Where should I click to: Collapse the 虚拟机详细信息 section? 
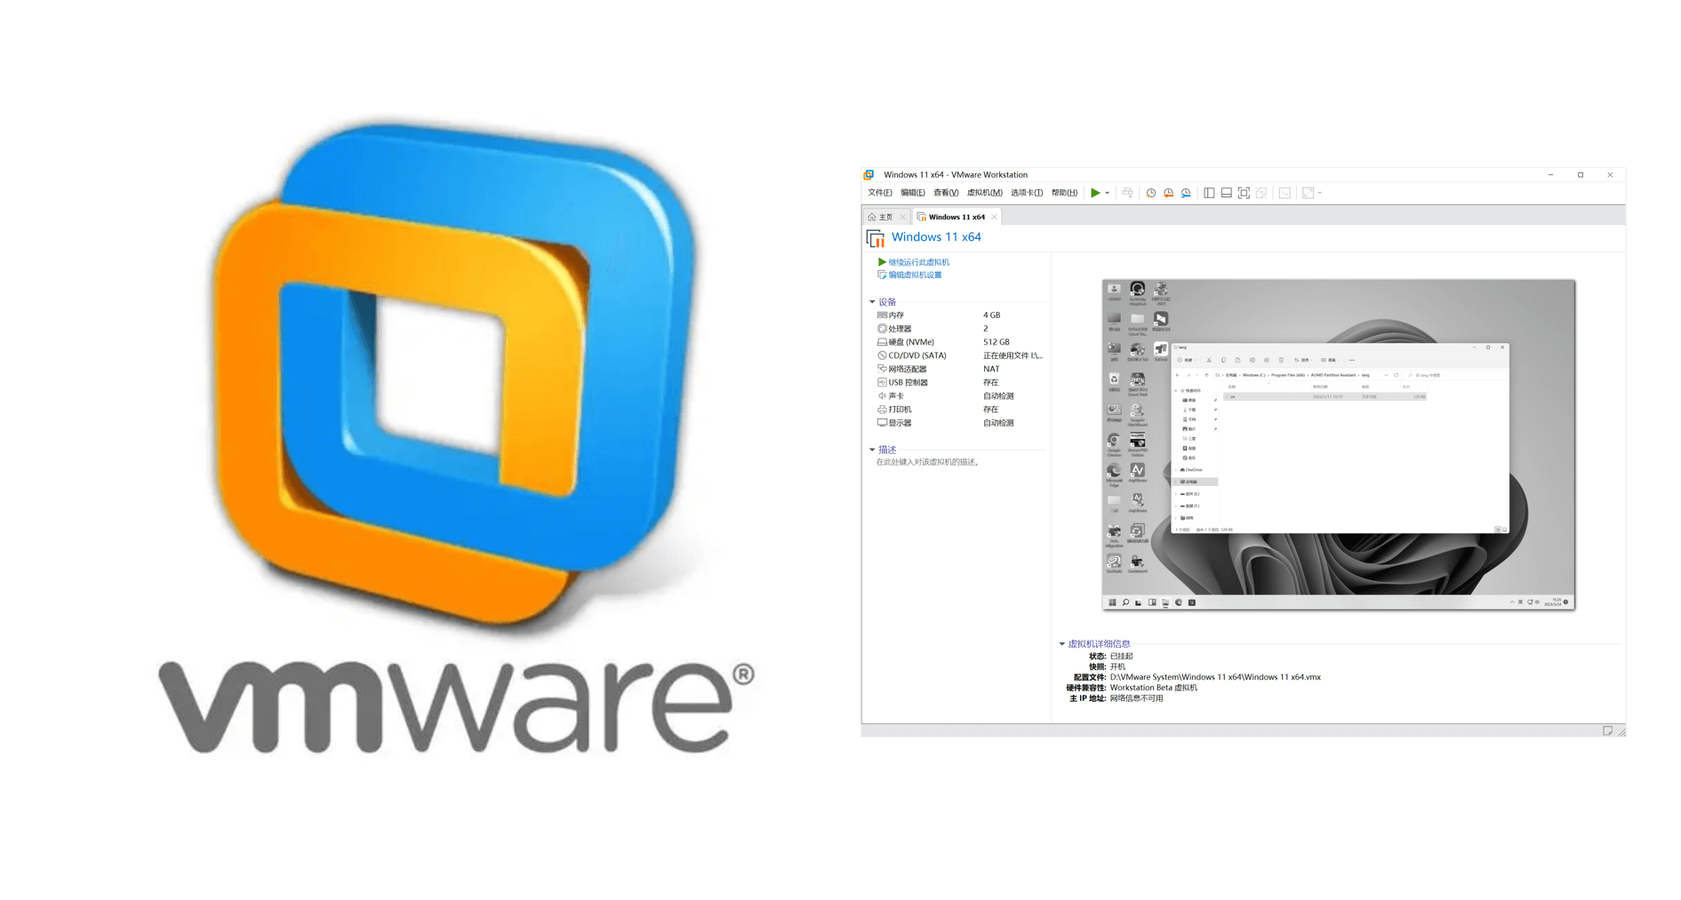[x=1061, y=643]
